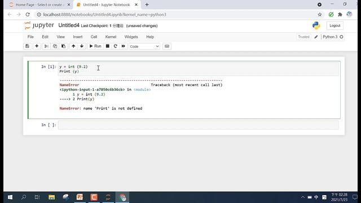Click the browser address bar URL
The height and width of the screenshot is (203, 361).
pyautogui.click(x=104, y=15)
